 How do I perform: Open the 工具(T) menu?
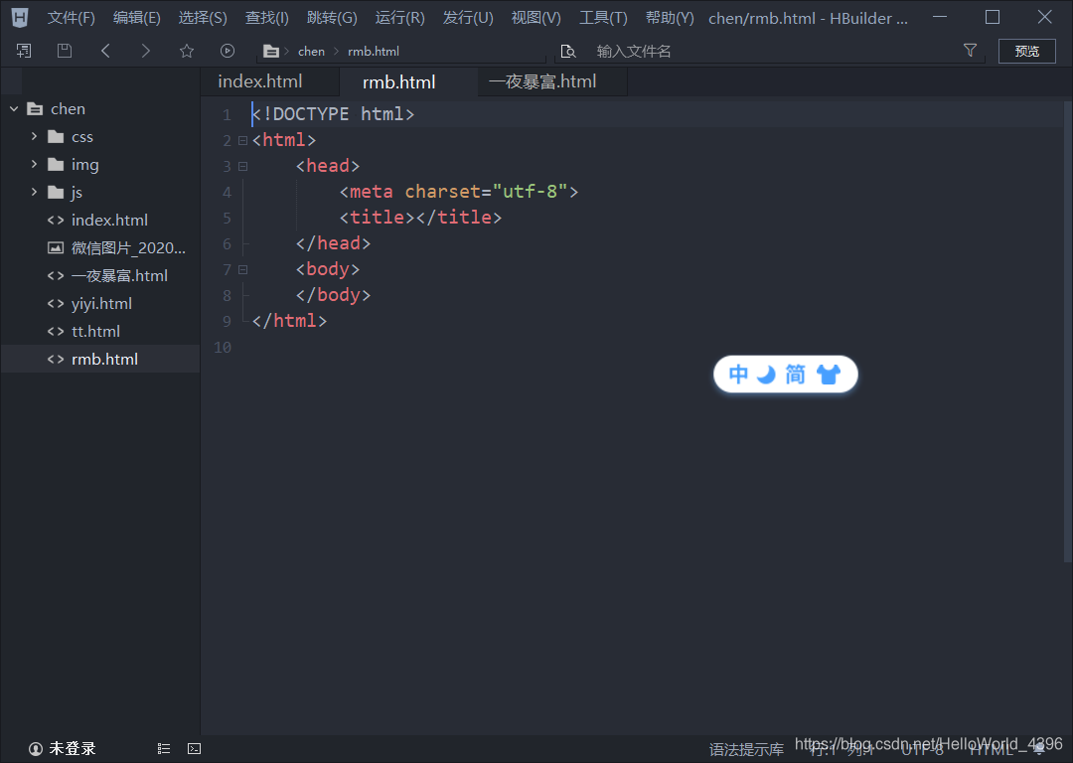(603, 18)
